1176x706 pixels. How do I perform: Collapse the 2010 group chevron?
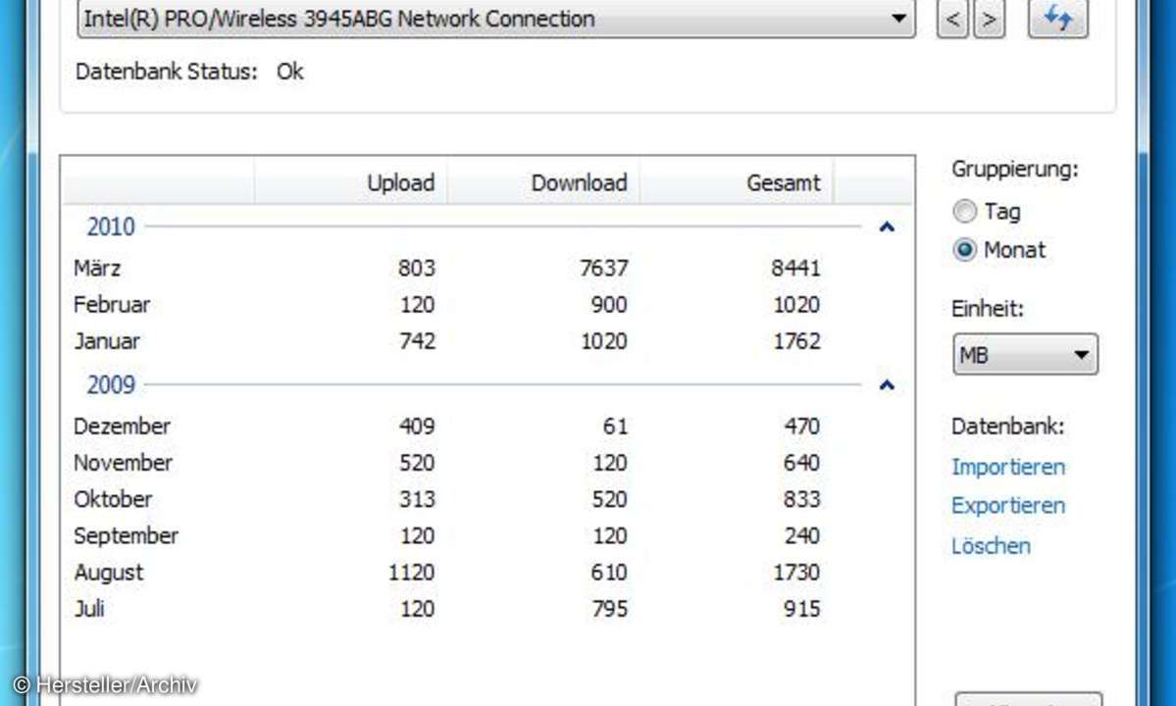[x=887, y=227]
